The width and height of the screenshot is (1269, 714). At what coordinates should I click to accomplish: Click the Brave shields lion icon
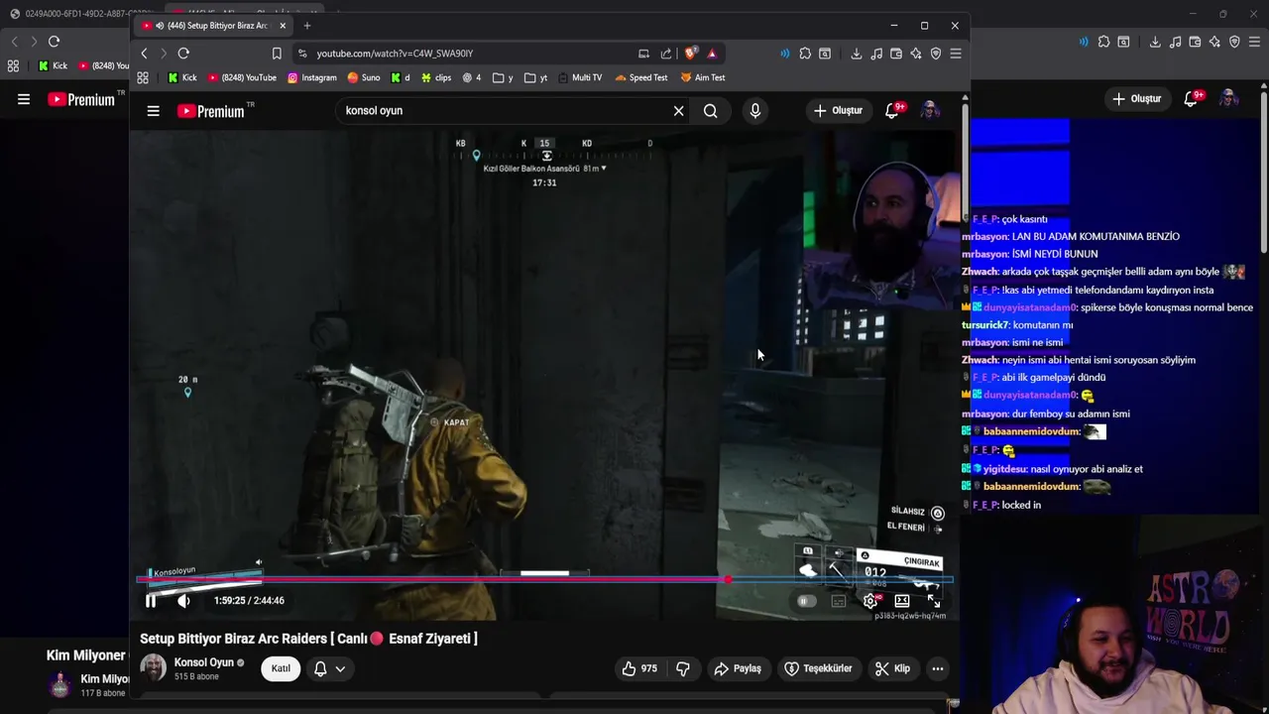click(691, 54)
